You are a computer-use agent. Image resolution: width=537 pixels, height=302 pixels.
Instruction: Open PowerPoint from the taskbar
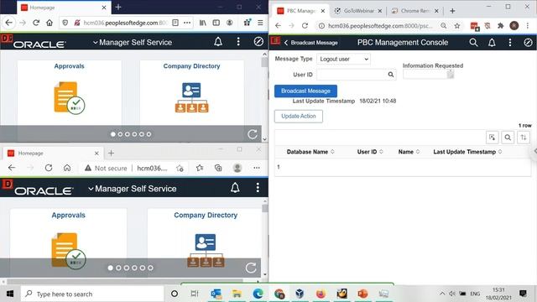point(362,294)
